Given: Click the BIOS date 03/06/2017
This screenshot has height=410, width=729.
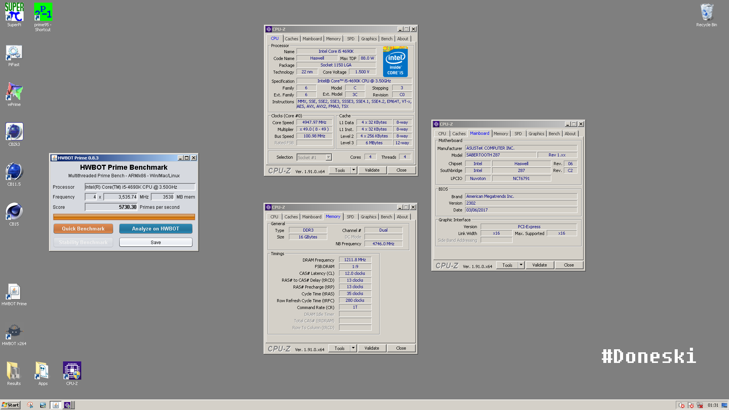Looking at the screenshot, I should [x=521, y=210].
